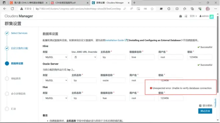Viewport: 220px width, 123px height.
Task: Add page to favorites with star icon
Action: [152, 9]
